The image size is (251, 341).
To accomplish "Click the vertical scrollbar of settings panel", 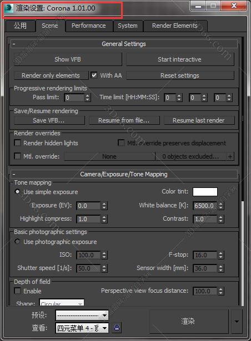I will click(243, 171).
